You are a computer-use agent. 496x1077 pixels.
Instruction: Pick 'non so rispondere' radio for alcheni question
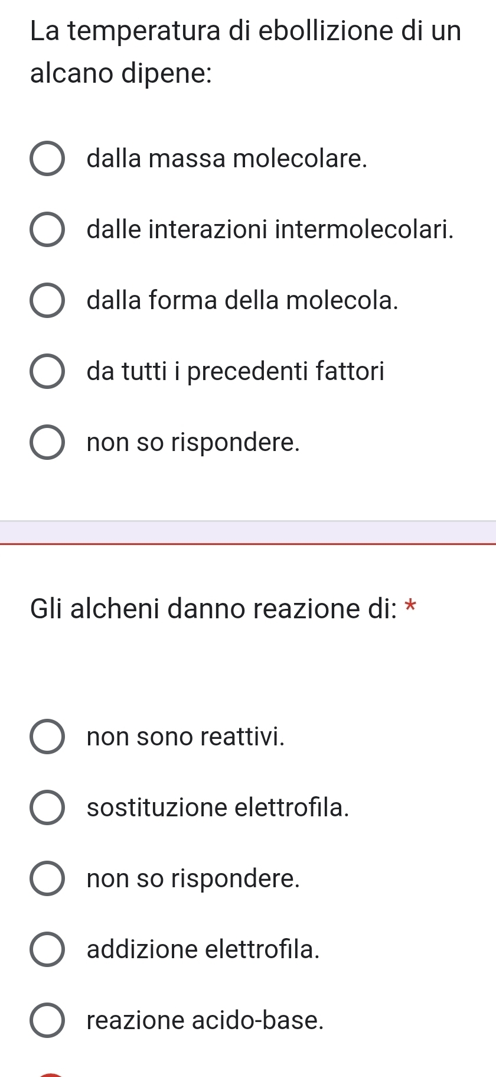tap(47, 878)
